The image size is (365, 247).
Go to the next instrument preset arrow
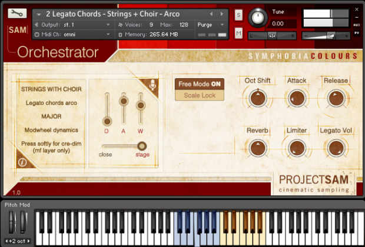pos(221,14)
